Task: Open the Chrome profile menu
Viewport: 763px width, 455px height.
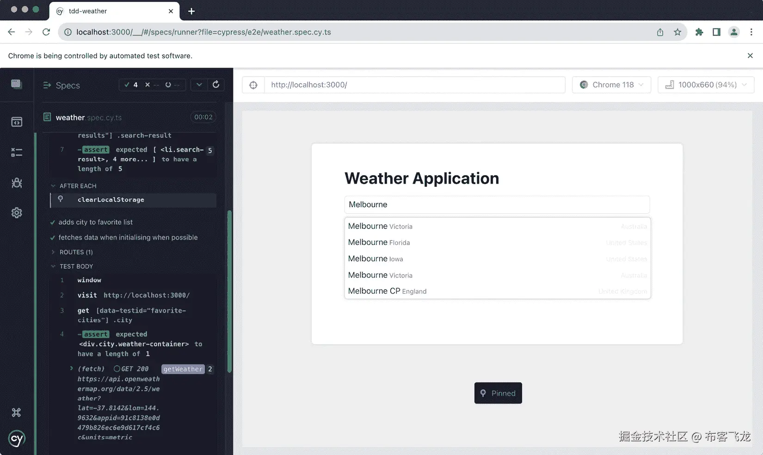Action: [x=734, y=32]
